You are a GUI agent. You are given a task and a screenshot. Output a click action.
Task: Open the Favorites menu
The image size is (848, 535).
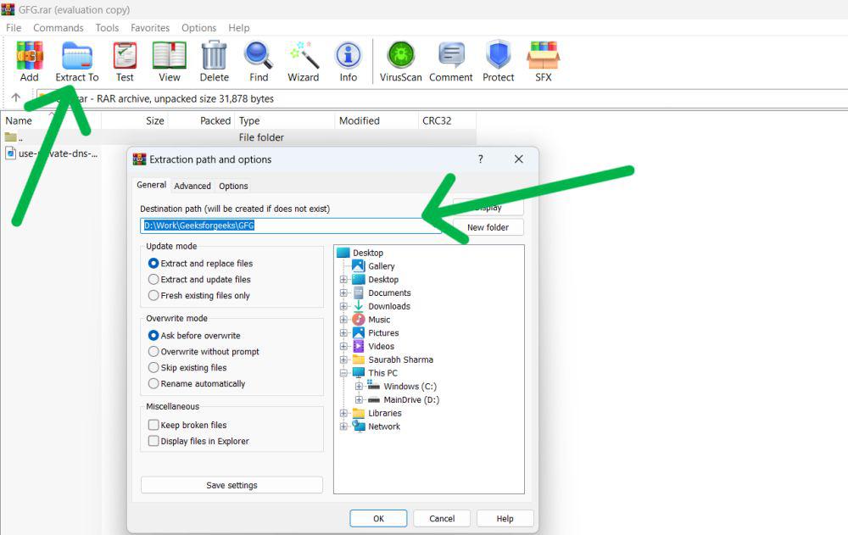(x=150, y=28)
